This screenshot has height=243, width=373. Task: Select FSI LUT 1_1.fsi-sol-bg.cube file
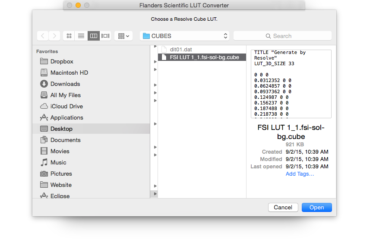pyautogui.click(x=202, y=57)
